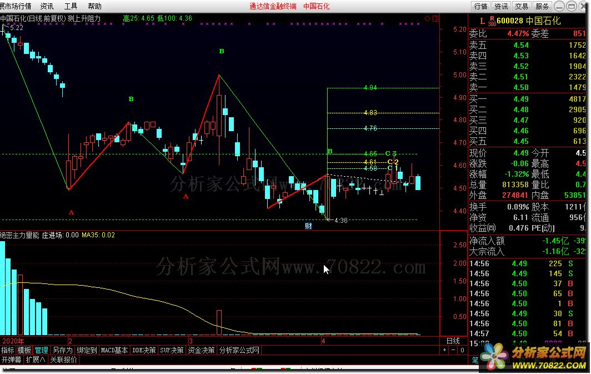
Task: Click the 现价 value 4.49
Action: pyautogui.click(x=521, y=153)
